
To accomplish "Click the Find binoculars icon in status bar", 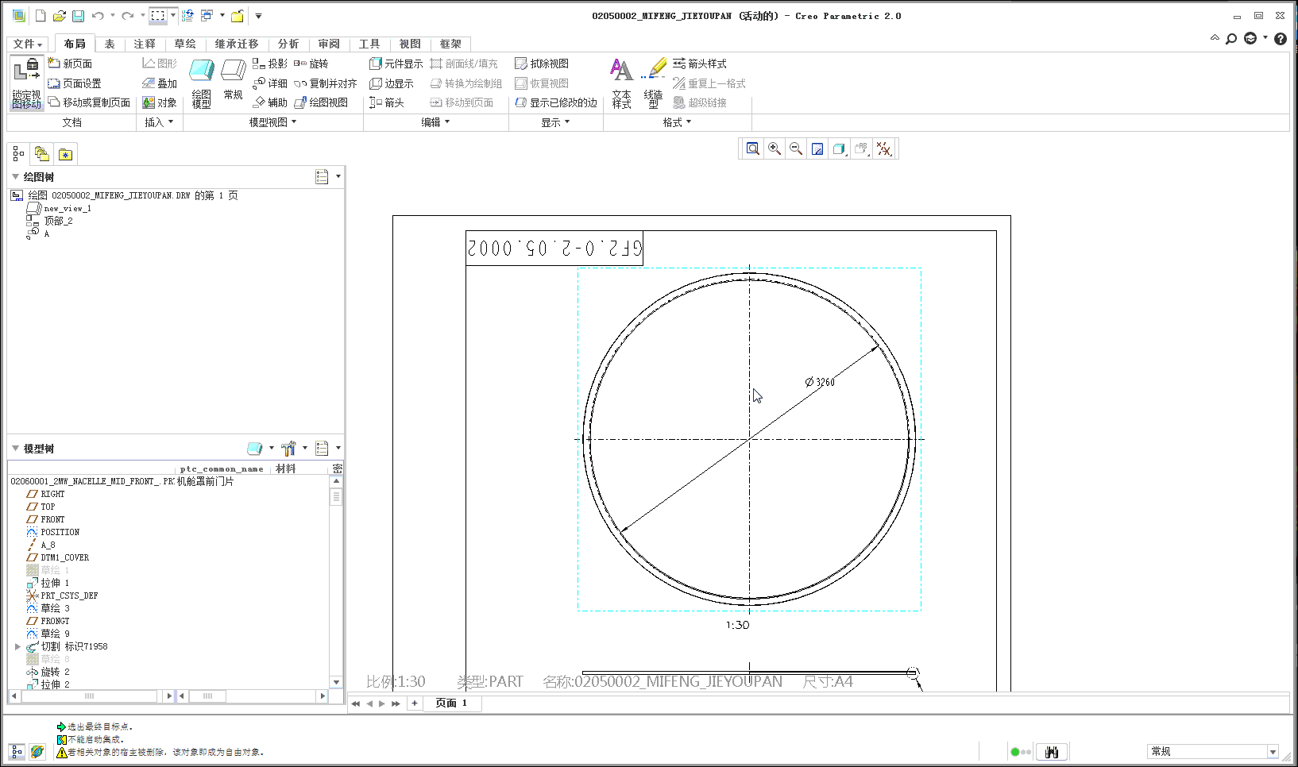I will (1052, 751).
